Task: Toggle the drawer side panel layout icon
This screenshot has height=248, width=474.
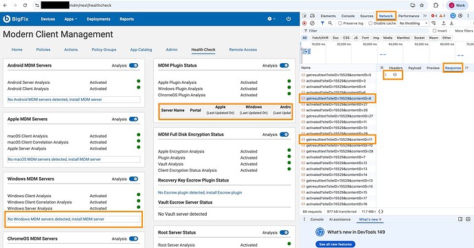Action: click(x=460, y=219)
